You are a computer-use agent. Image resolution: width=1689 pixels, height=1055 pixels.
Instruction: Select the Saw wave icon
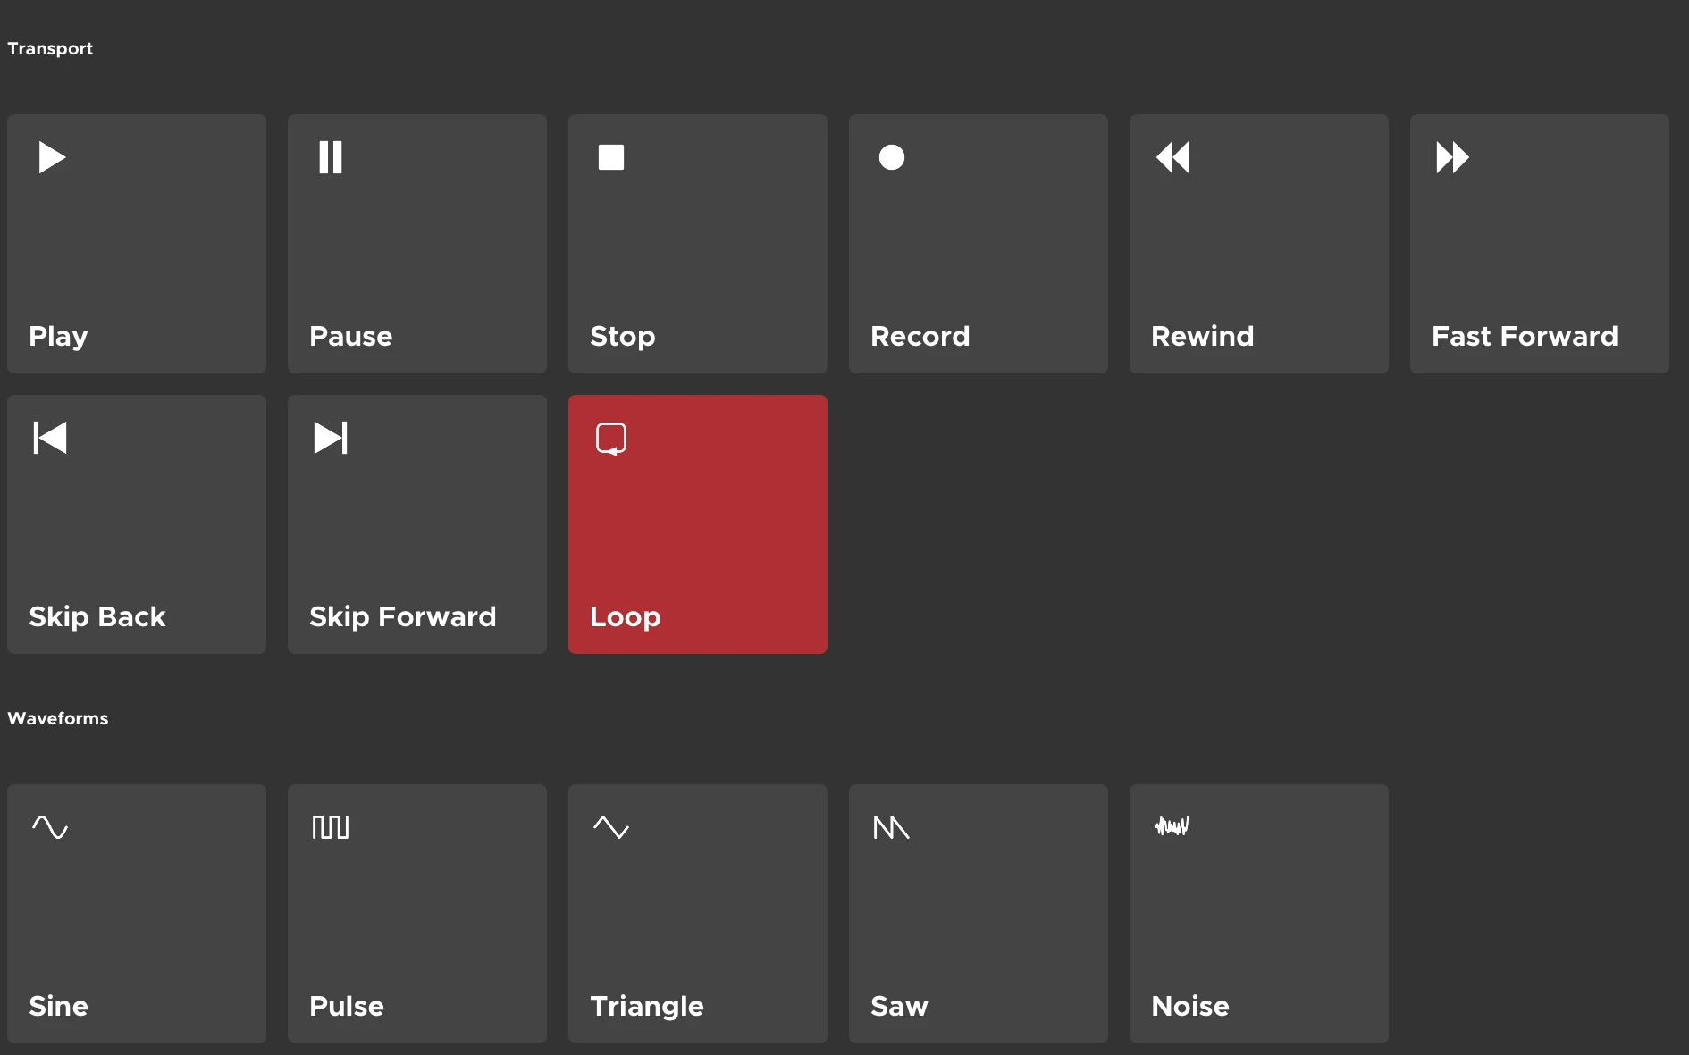coord(892,827)
